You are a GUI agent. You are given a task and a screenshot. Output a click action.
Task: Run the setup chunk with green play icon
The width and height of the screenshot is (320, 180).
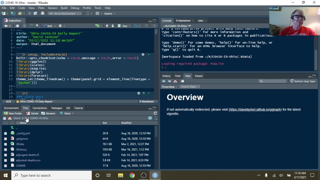tap(148, 54)
